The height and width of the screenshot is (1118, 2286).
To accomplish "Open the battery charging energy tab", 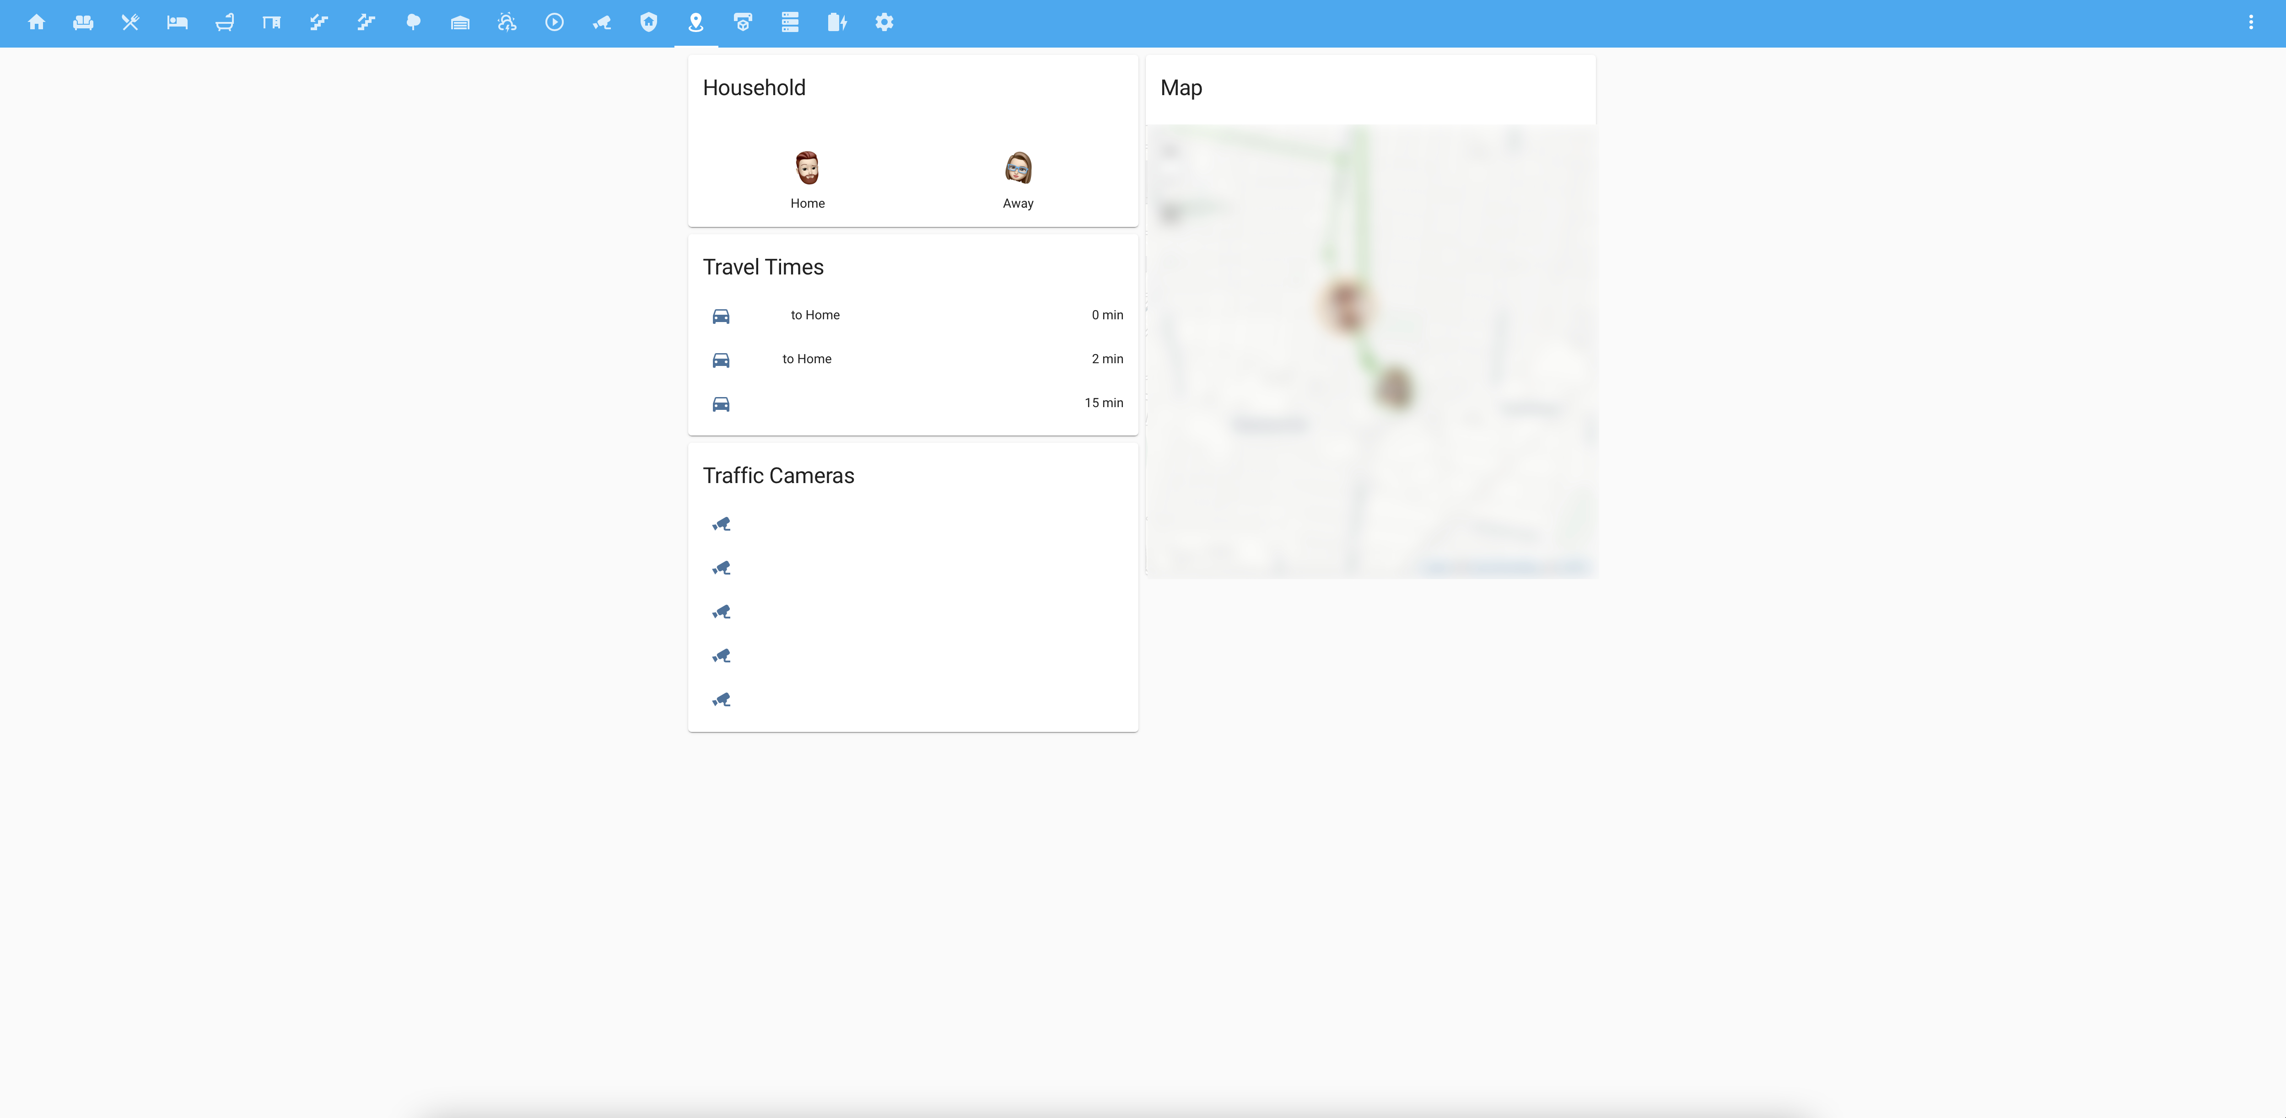I will tap(837, 22).
